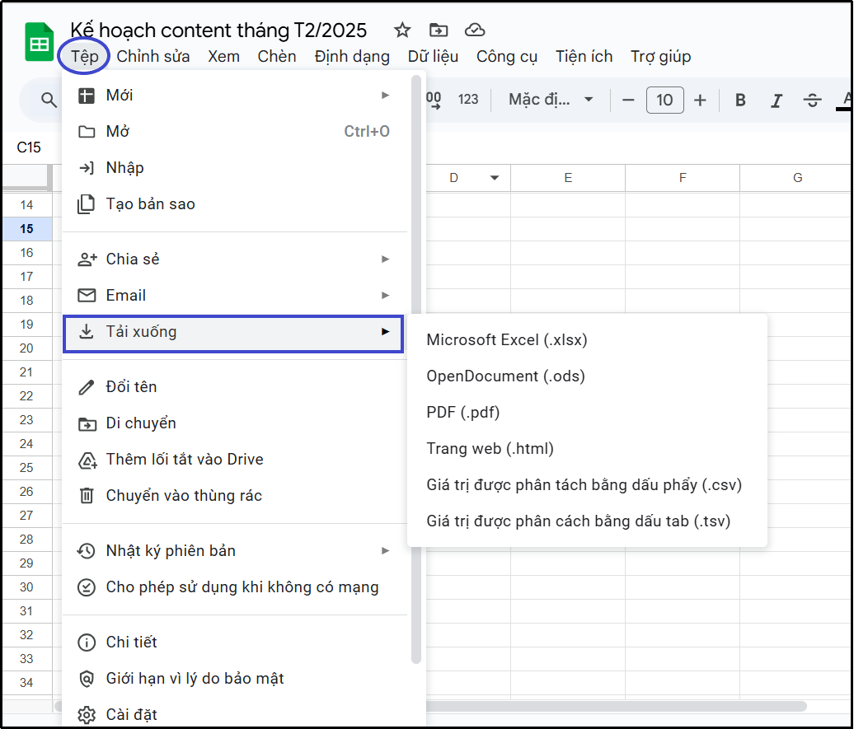Choose PDF (.pdf) from download submenu

(x=463, y=412)
